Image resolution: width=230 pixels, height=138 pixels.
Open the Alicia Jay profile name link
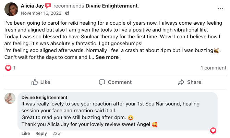pyautogui.click(x=32, y=6)
